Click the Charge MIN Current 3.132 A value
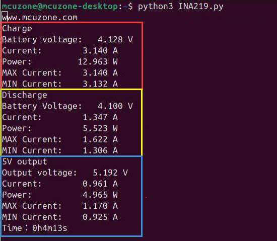Image resolution: width=277 pixels, height=241 pixels. 100,84
